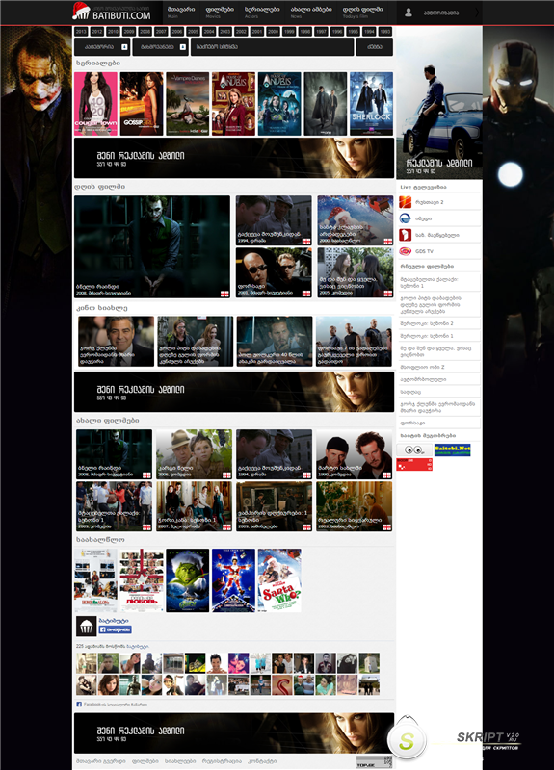554x770 pixels.
Task: Click the sidebar car advertisement banner
Action: tap(439, 103)
